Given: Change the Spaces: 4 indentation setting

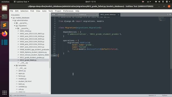Looking at the screenshot, I should (x=152, y=95).
